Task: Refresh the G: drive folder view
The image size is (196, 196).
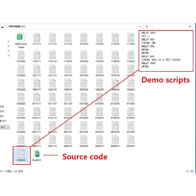Action: [147, 26]
